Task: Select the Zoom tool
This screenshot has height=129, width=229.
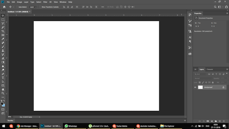Action: tap(3, 93)
